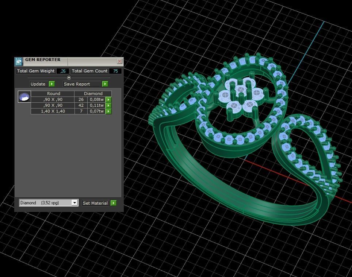This screenshot has width=352, height=277.
Task: Click the green arrow beside Update
Action: (x=51, y=84)
